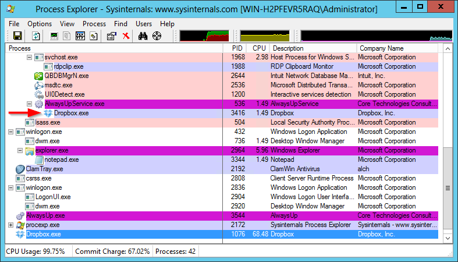Sort by the Process column header
The width and height of the screenshot is (458, 262).
[114, 48]
